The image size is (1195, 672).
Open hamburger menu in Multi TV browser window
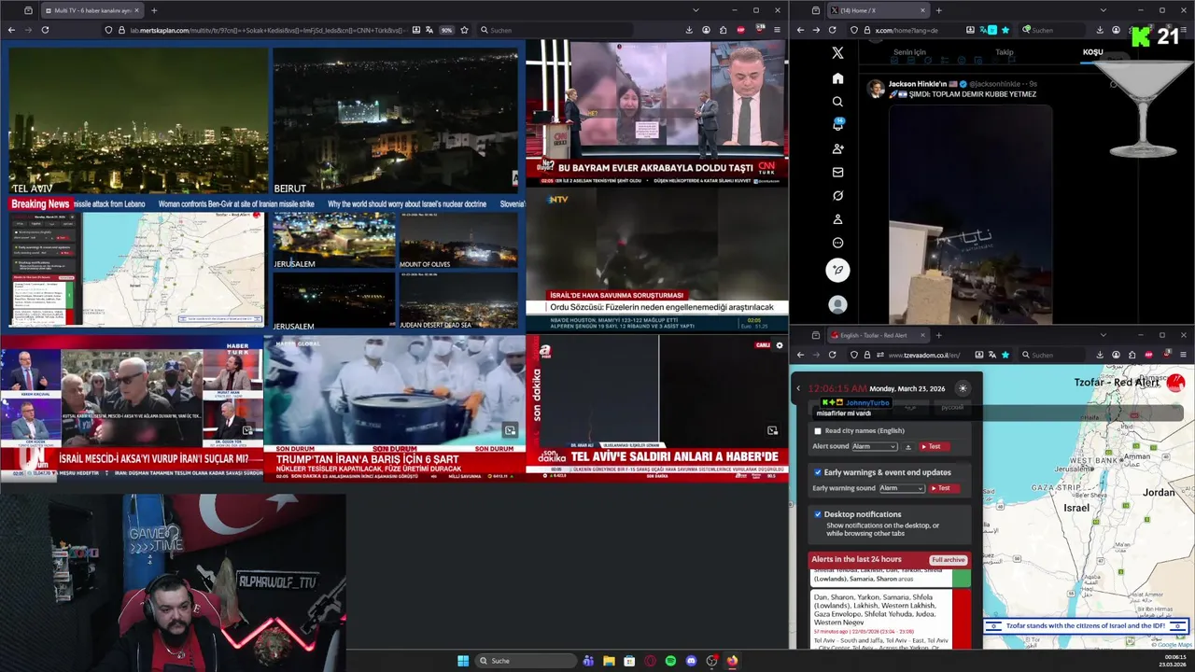777,30
